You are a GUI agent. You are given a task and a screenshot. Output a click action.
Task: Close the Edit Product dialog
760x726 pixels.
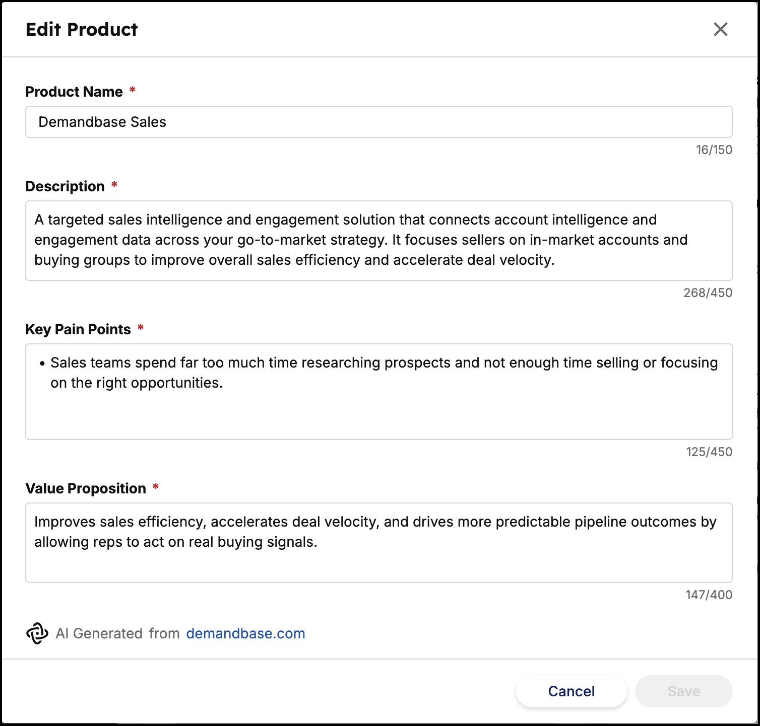[721, 29]
